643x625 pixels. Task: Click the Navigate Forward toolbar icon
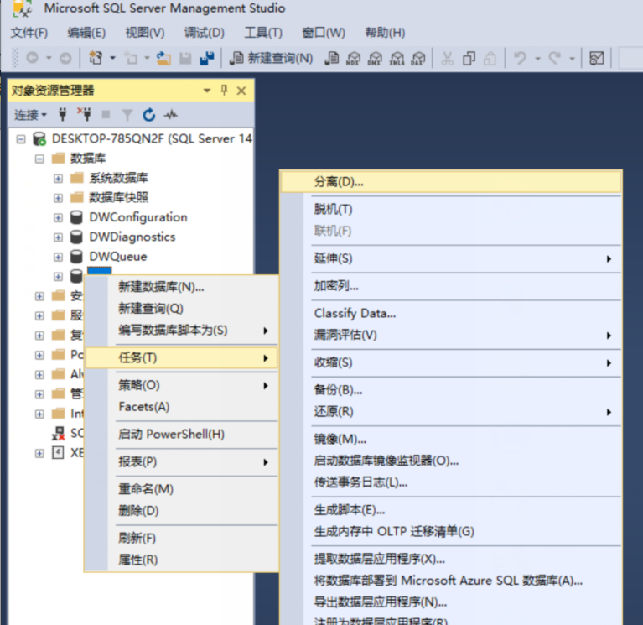65,58
